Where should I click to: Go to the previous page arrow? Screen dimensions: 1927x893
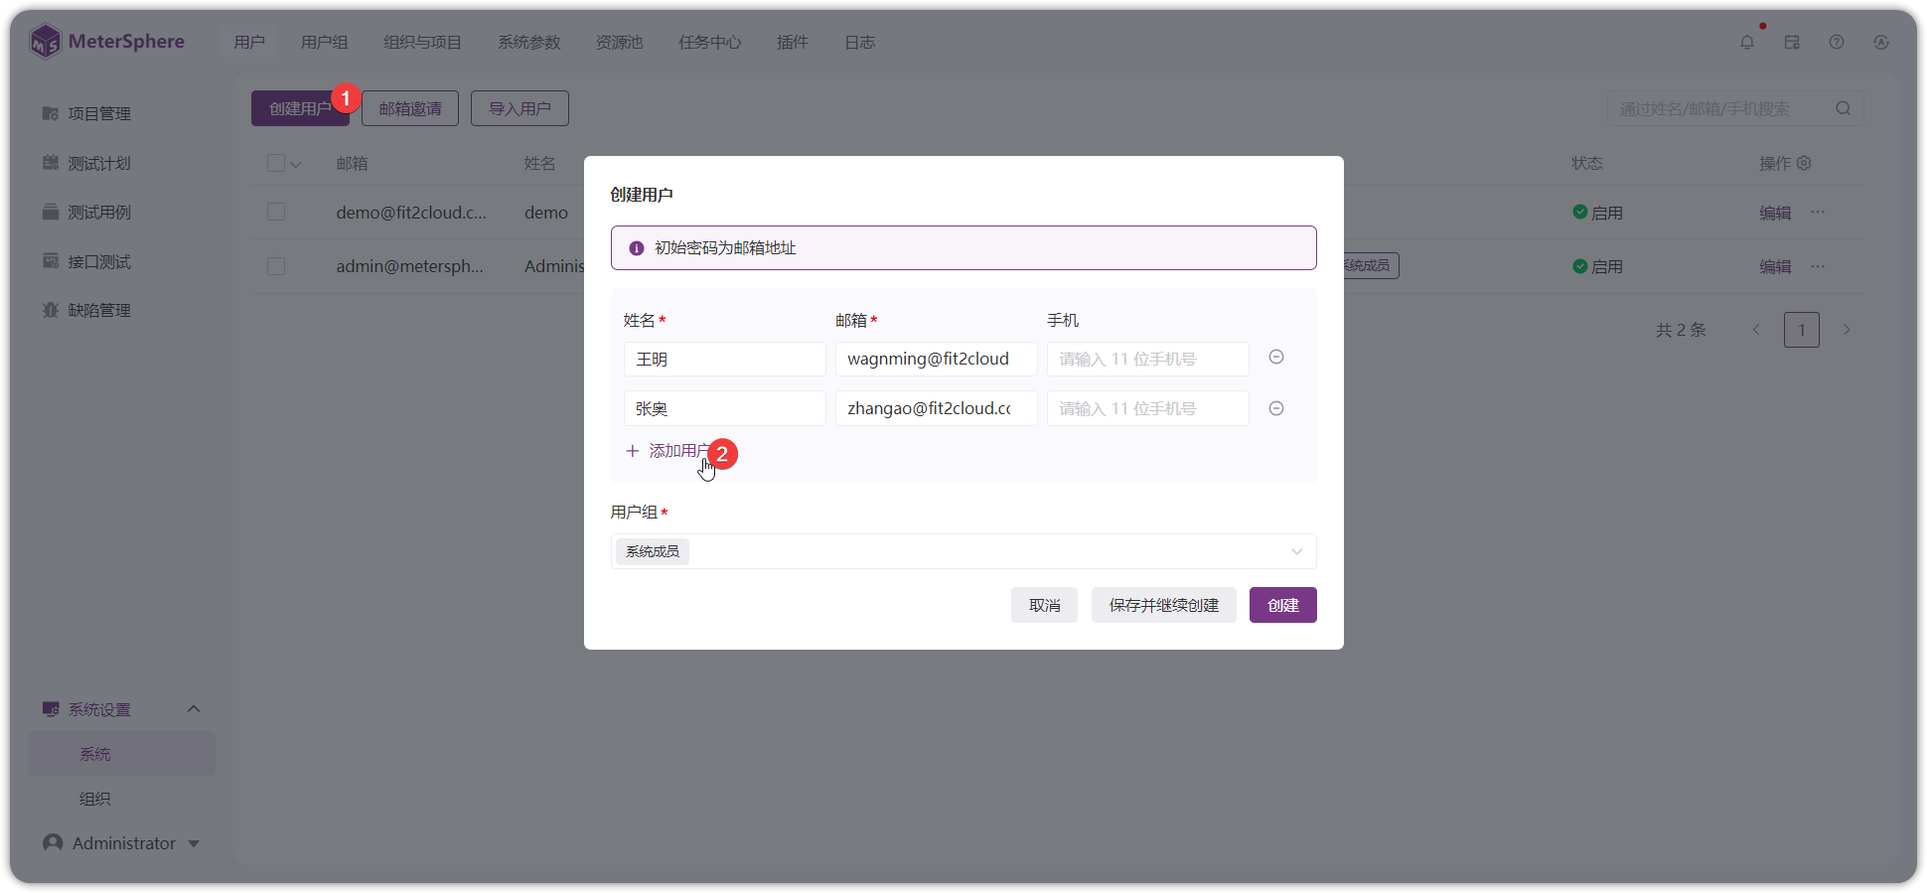click(1756, 330)
